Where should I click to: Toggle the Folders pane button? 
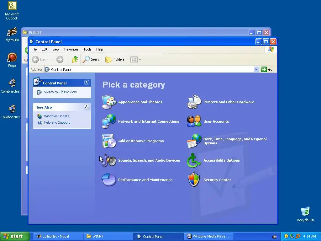tap(115, 59)
